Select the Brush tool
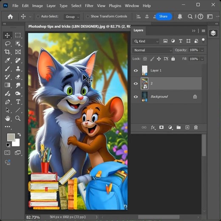This screenshot has height=221, width=221. [7, 69]
